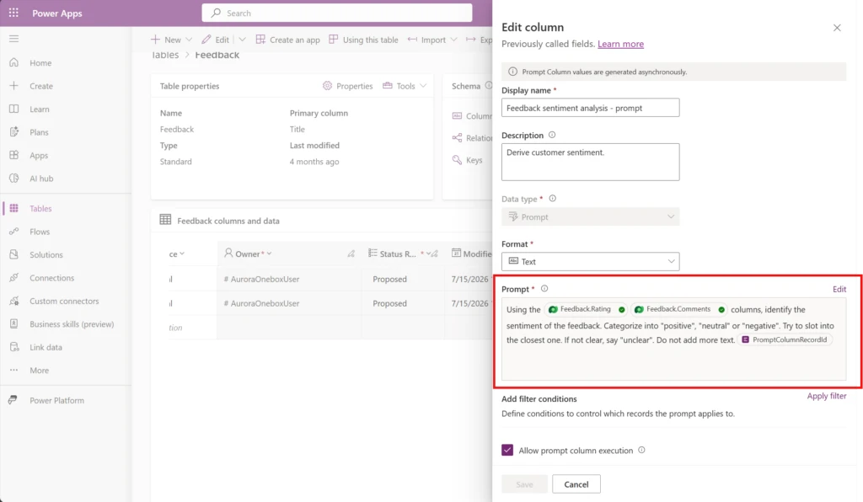
Task: Click first row AuroraOneboxUser owner cell
Action: (289, 279)
